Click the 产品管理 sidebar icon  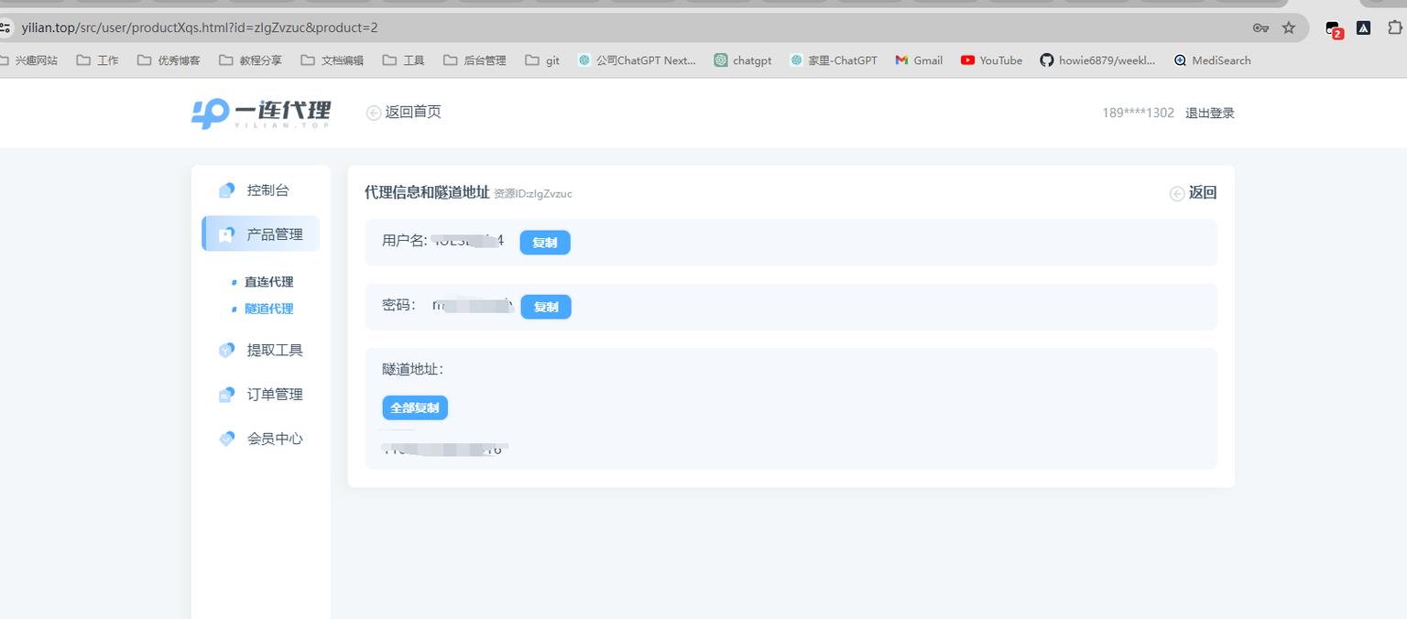[x=226, y=233]
